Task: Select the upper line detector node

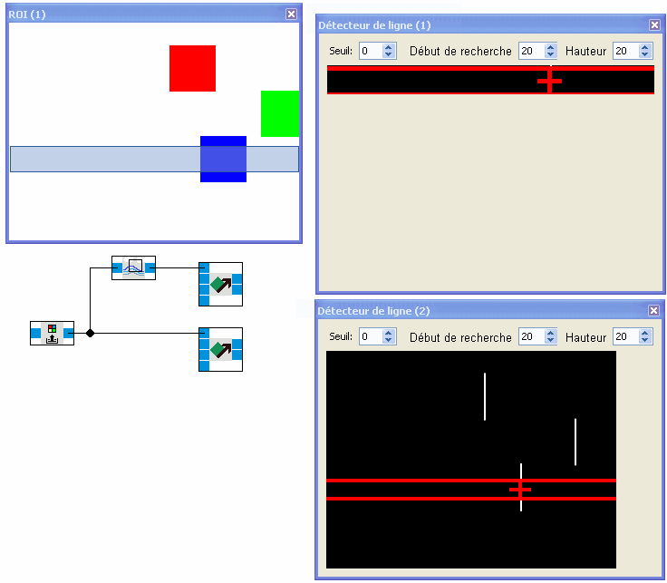Action: pos(220,285)
